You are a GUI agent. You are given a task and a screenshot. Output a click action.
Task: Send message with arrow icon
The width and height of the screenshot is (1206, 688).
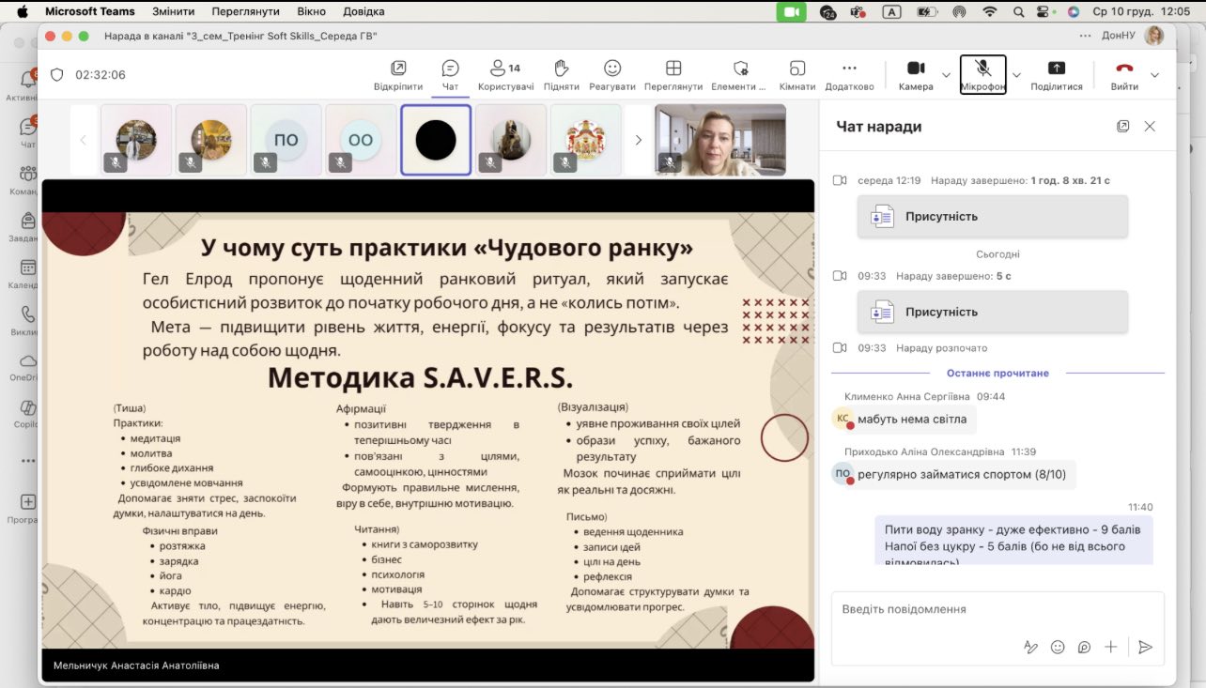point(1145,647)
